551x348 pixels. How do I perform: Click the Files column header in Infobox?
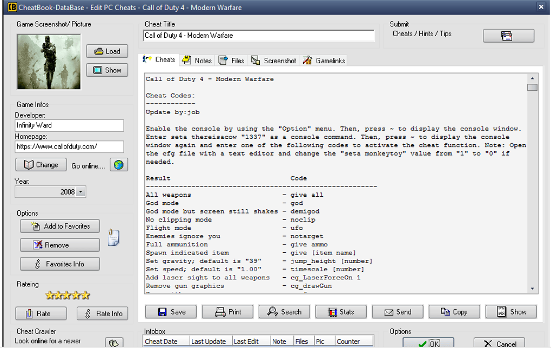(304, 342)
